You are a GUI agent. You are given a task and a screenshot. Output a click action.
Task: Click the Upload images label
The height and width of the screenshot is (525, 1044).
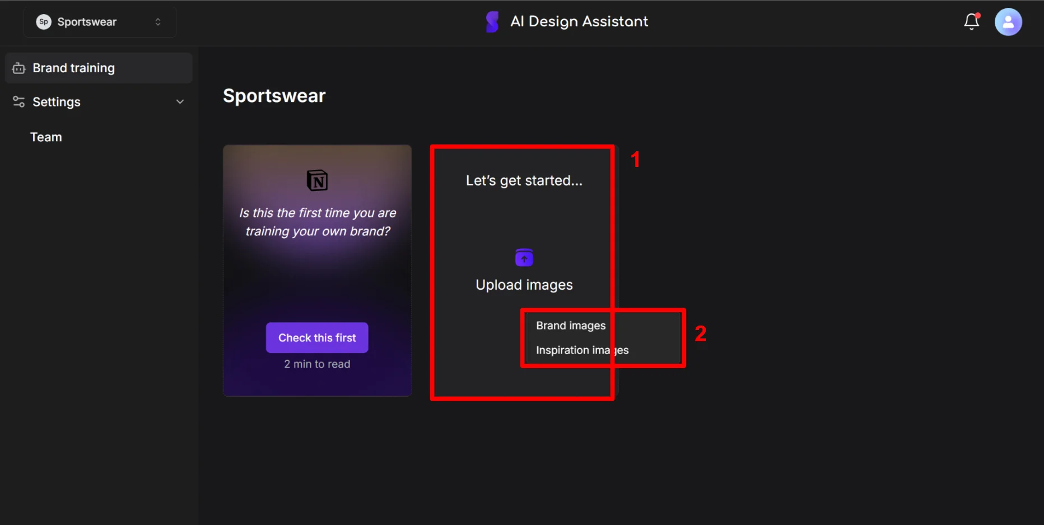(x=524, y=285)
